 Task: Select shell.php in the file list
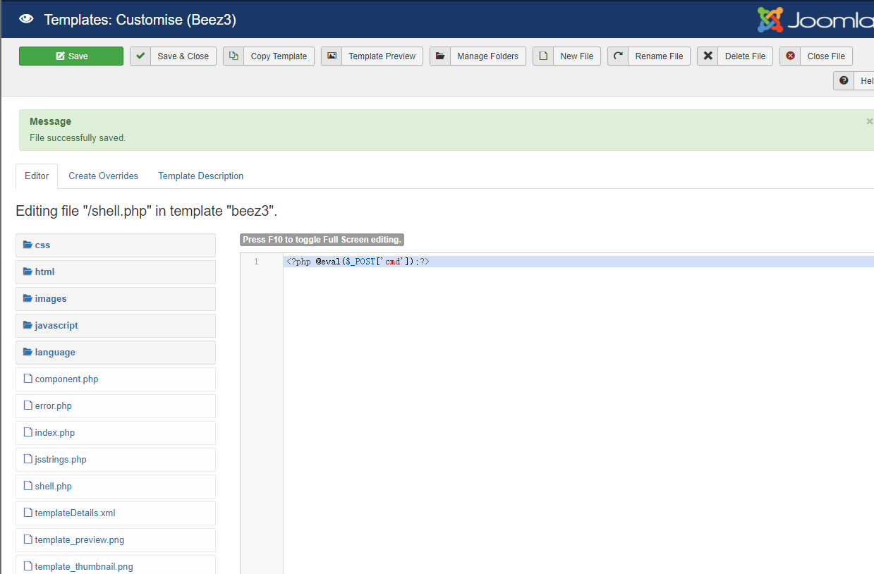coord(116,486)
